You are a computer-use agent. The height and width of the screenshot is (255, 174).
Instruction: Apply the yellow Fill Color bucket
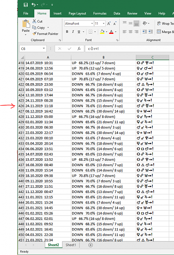[102, 31]
